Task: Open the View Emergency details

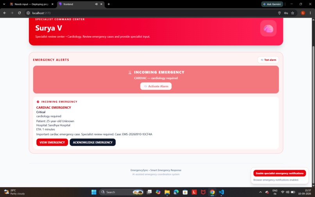Action: tap(52, 142)
